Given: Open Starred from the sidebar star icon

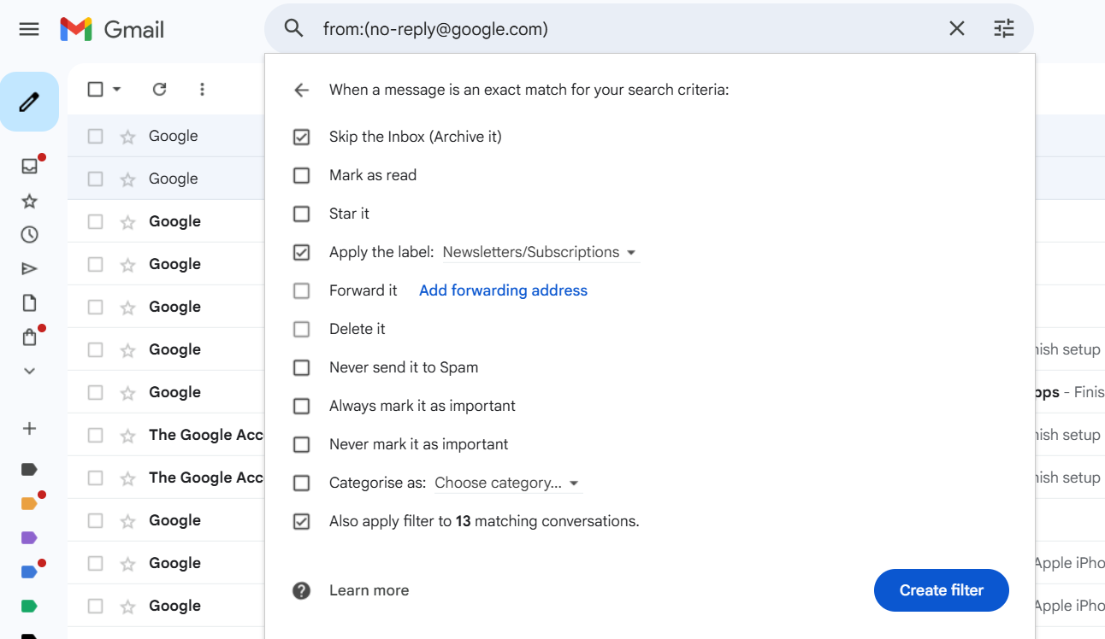Looking at the screenshot, I should pos(30,201).
